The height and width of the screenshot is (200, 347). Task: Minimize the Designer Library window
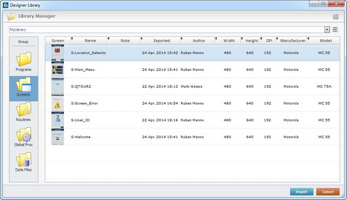(314, 4)
